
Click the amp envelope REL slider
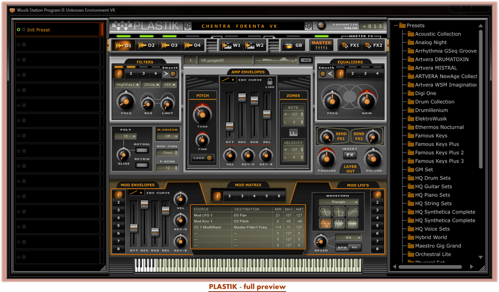point(267,114)
